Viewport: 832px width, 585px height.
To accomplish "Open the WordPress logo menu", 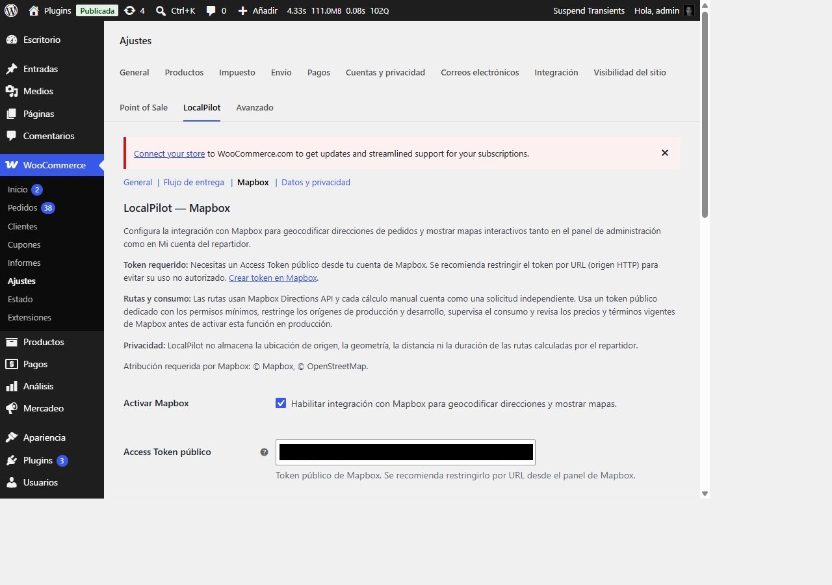I will 11,10.
